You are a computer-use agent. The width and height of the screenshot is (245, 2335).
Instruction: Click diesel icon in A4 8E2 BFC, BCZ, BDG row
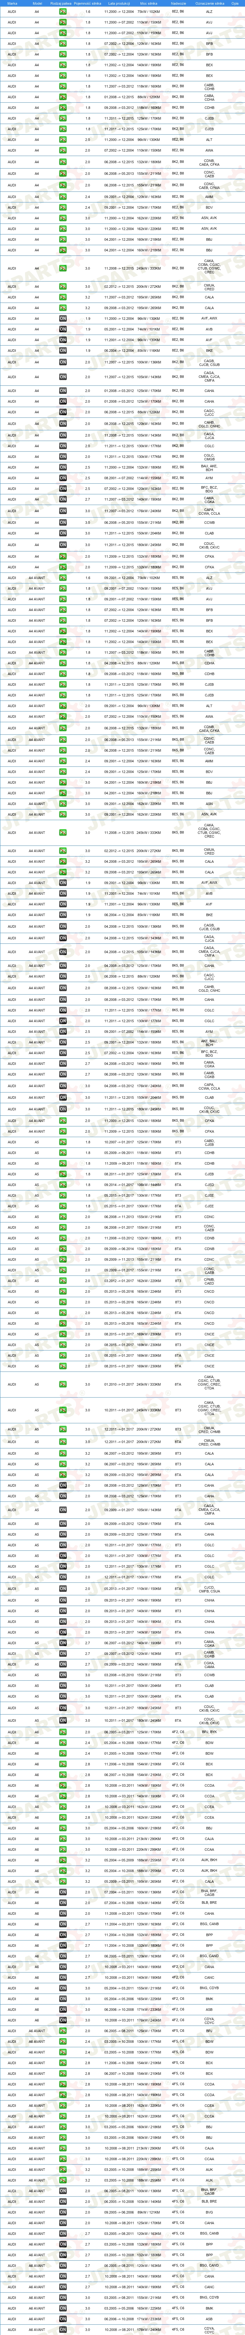(x=62, y=489)
